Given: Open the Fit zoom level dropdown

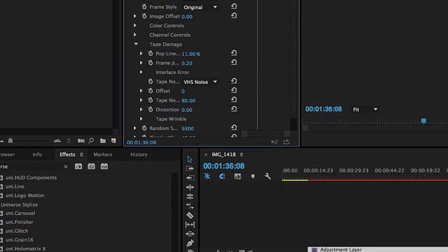Looking at the screenshot, I should 365,109.
